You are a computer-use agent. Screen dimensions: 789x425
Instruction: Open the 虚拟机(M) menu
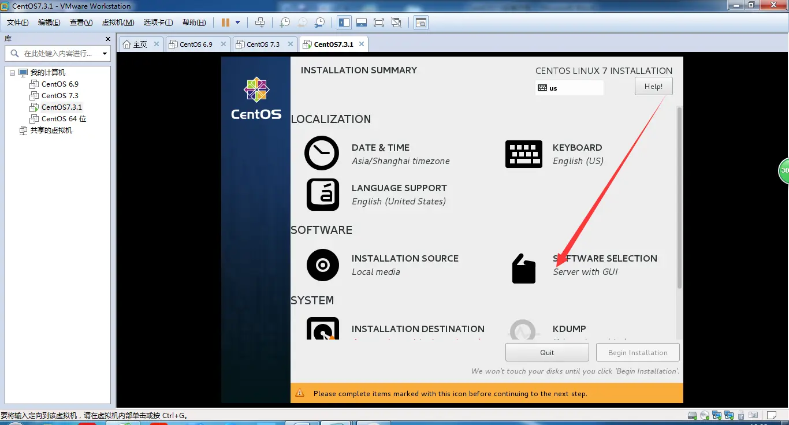coord(118,23)
